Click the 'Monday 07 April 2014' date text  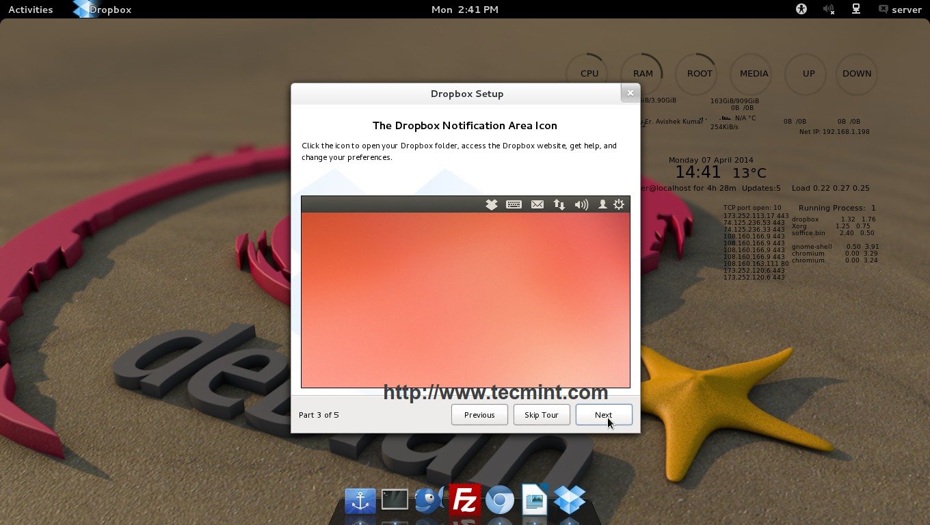[x=711, y=160]
